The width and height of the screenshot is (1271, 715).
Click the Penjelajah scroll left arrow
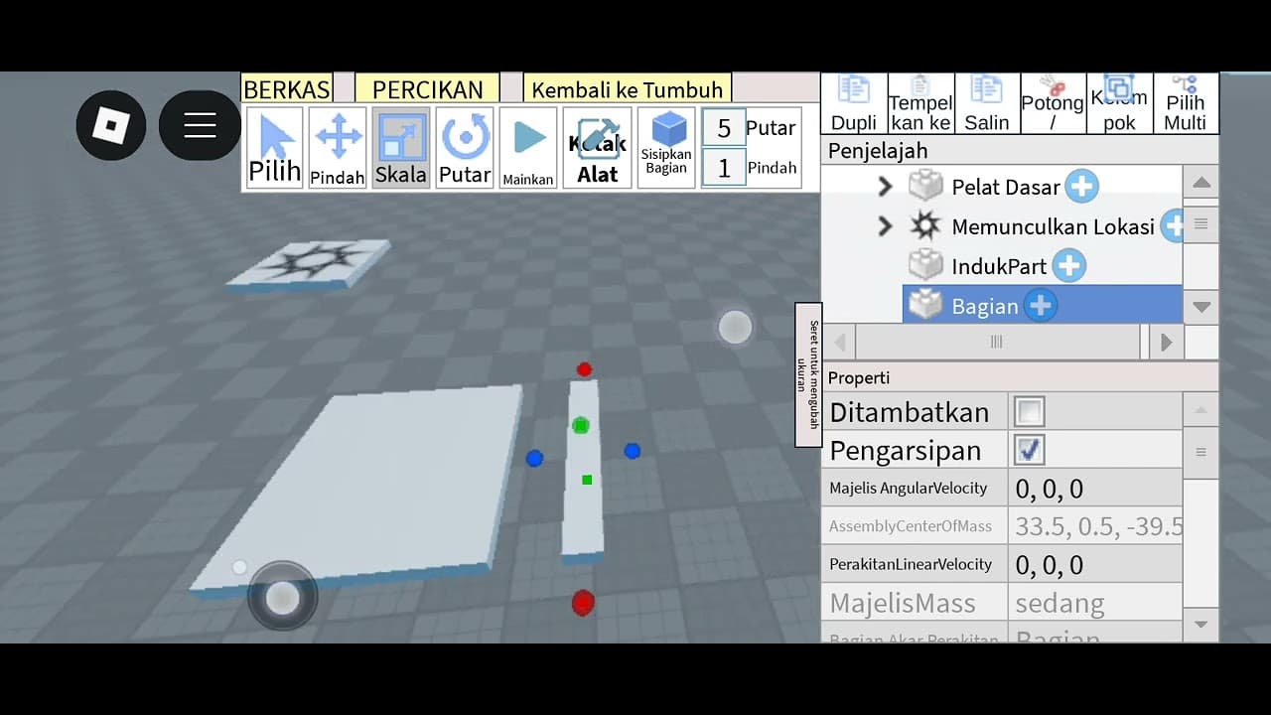(x=839, y=342)
